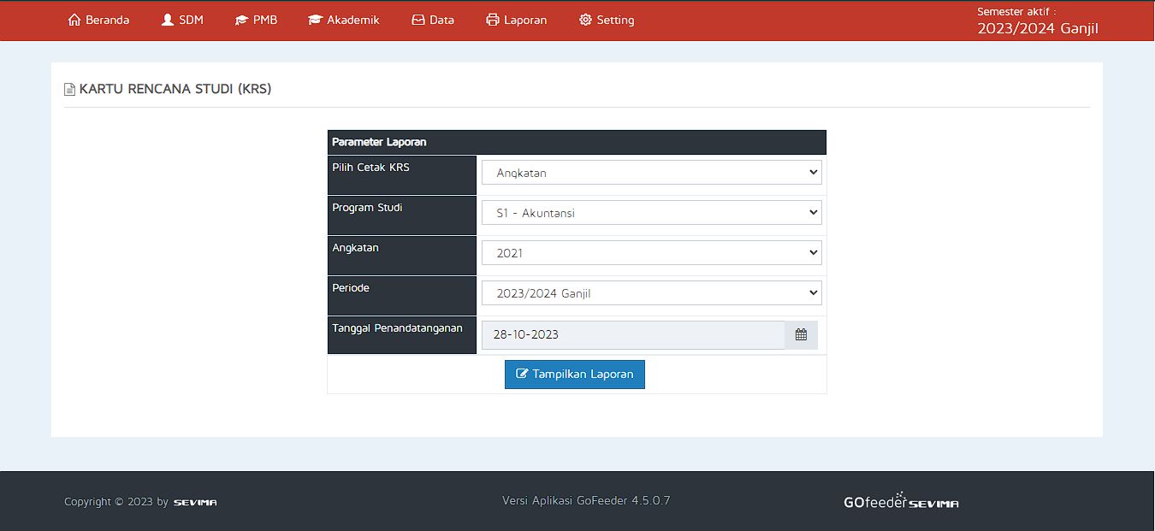Click the Sevima copyright logo in footer
The width and height of the screenshot is (1155, 531).
(195, 503)
